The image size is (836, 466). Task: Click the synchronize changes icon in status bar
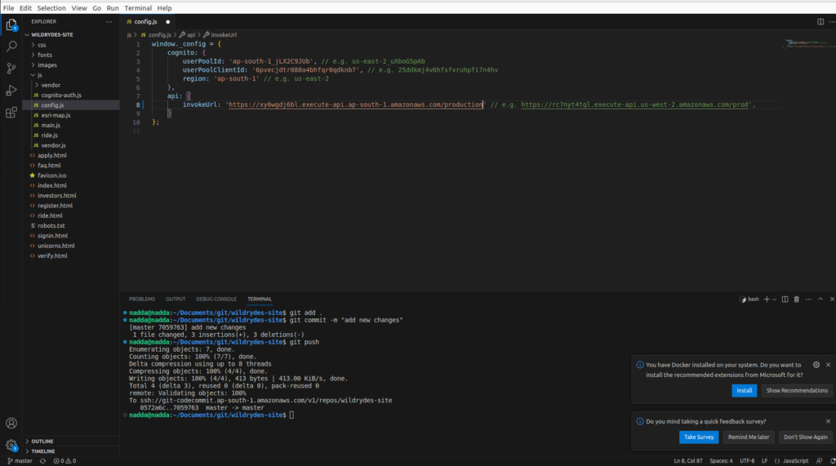[42, 461]
